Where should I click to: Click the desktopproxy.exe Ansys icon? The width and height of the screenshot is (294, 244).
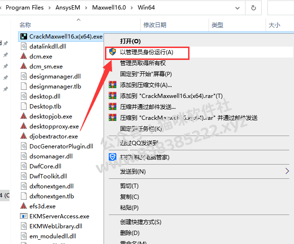click(x=24, y=126)
